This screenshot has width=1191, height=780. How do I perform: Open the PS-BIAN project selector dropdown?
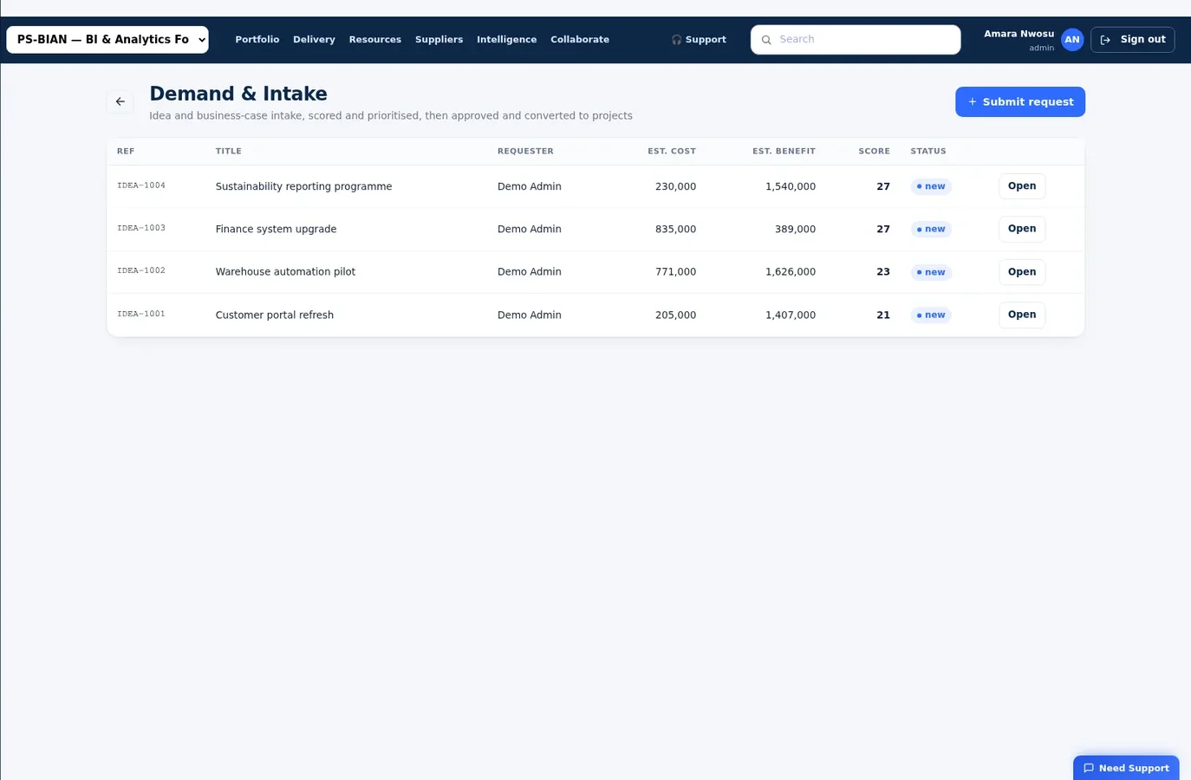[107, 40]
